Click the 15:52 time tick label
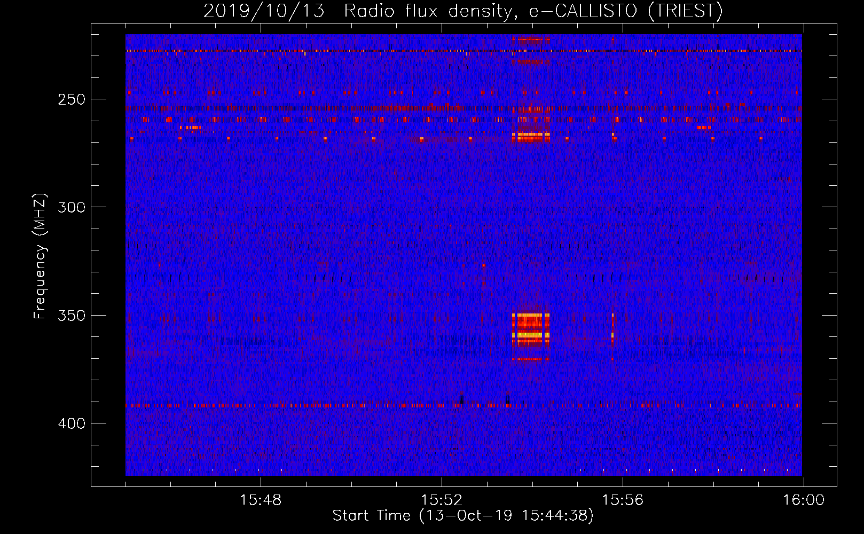The image size is (864, 534). tap(442, 500)
